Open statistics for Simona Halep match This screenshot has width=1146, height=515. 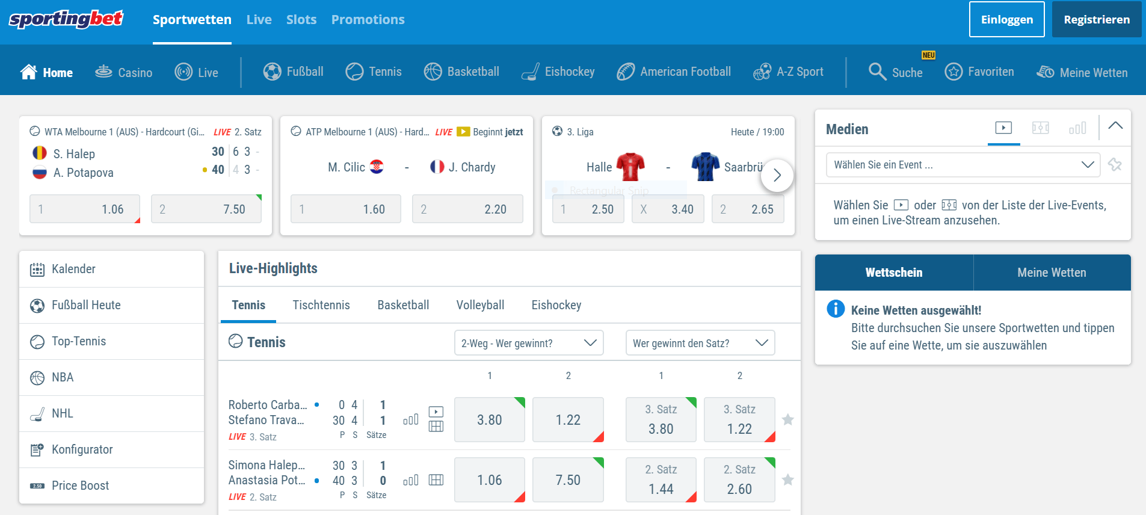tap(411, 480)
